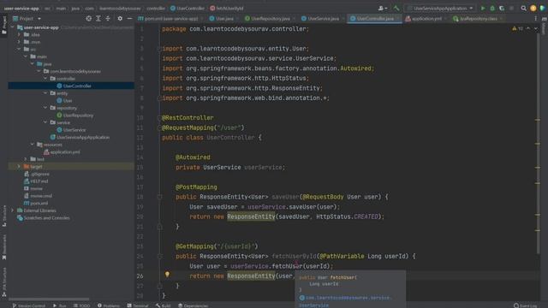Viewport: 548px width, 308px height.
Task: Follow com.learntocodebysourav.service link in popup
Action: pos(348,298)
